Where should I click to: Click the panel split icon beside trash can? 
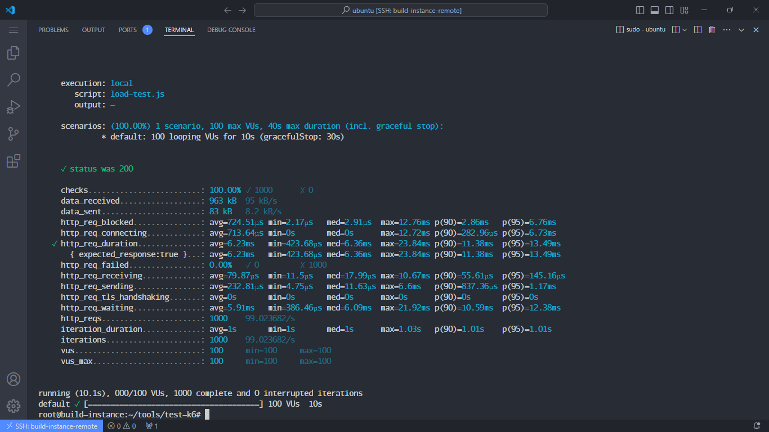[x=698, y=30]
